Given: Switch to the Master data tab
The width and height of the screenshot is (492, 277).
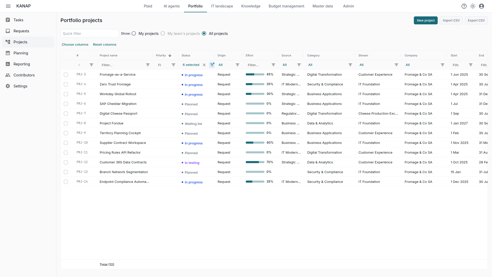Looking at the screenshot, I should point(323,6).
